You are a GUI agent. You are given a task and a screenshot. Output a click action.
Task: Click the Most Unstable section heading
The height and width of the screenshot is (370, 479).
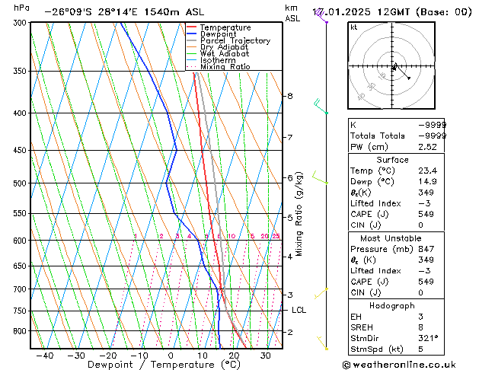(x=391, y=238)
